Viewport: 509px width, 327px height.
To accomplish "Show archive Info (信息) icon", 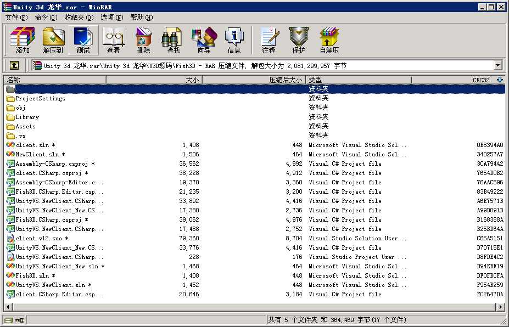I will tap(234, 40).
